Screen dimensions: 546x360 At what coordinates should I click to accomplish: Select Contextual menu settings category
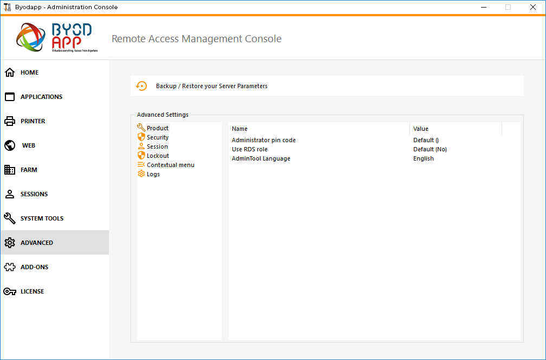pyautogui.click(x=170, y=165)
